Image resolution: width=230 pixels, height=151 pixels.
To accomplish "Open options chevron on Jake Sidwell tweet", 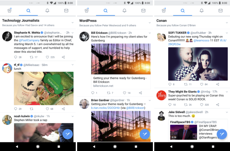I will click(x=227, y=112).
